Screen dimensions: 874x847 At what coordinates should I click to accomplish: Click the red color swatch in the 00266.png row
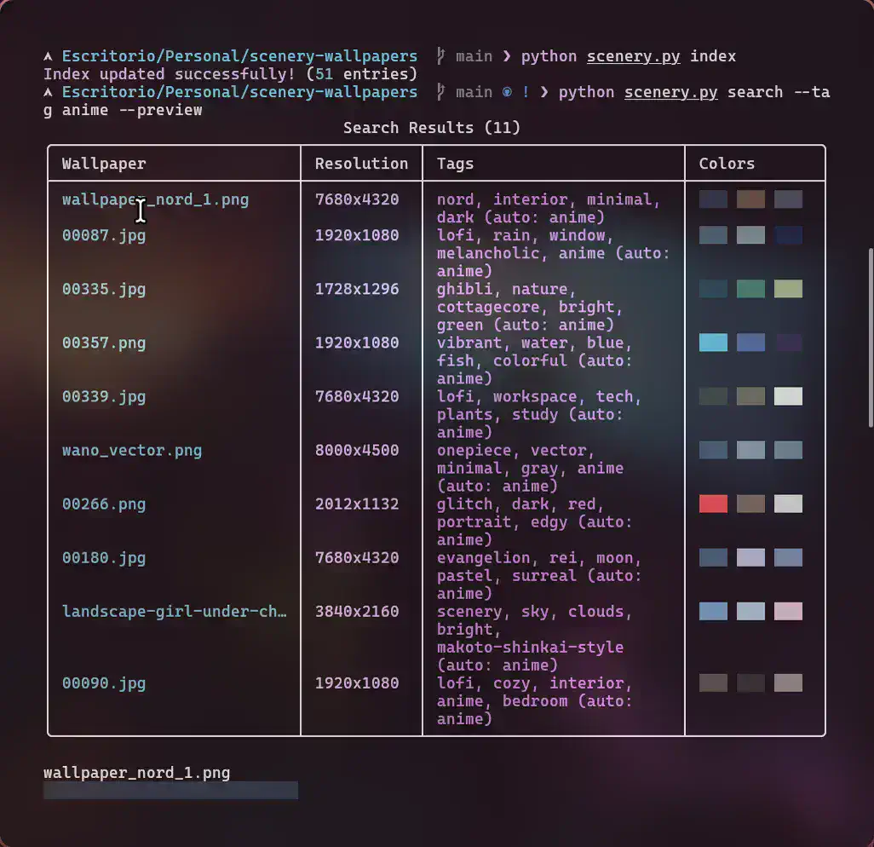[x=713, y=504]
